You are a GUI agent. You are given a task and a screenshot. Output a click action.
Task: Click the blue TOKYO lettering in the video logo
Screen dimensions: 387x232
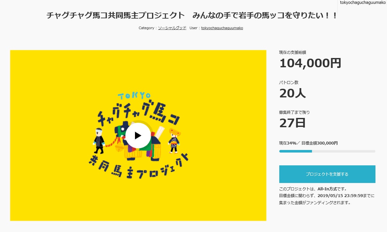134,96
